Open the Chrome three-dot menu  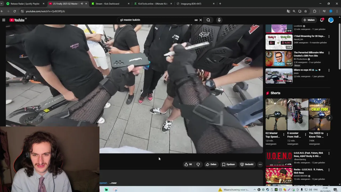[338, 11]
